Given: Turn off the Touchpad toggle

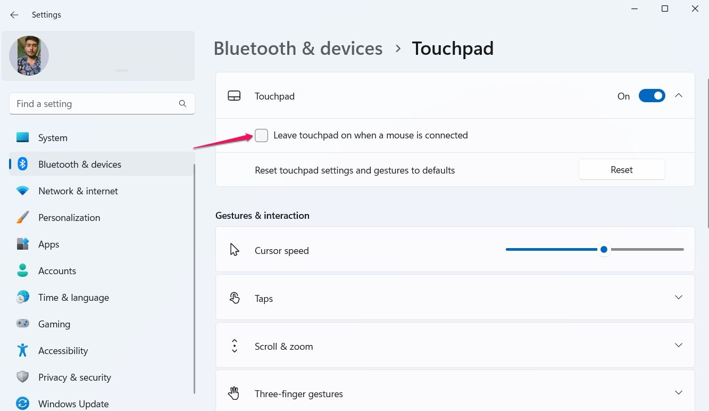Looking at the screenshot, I should (652, 96).
